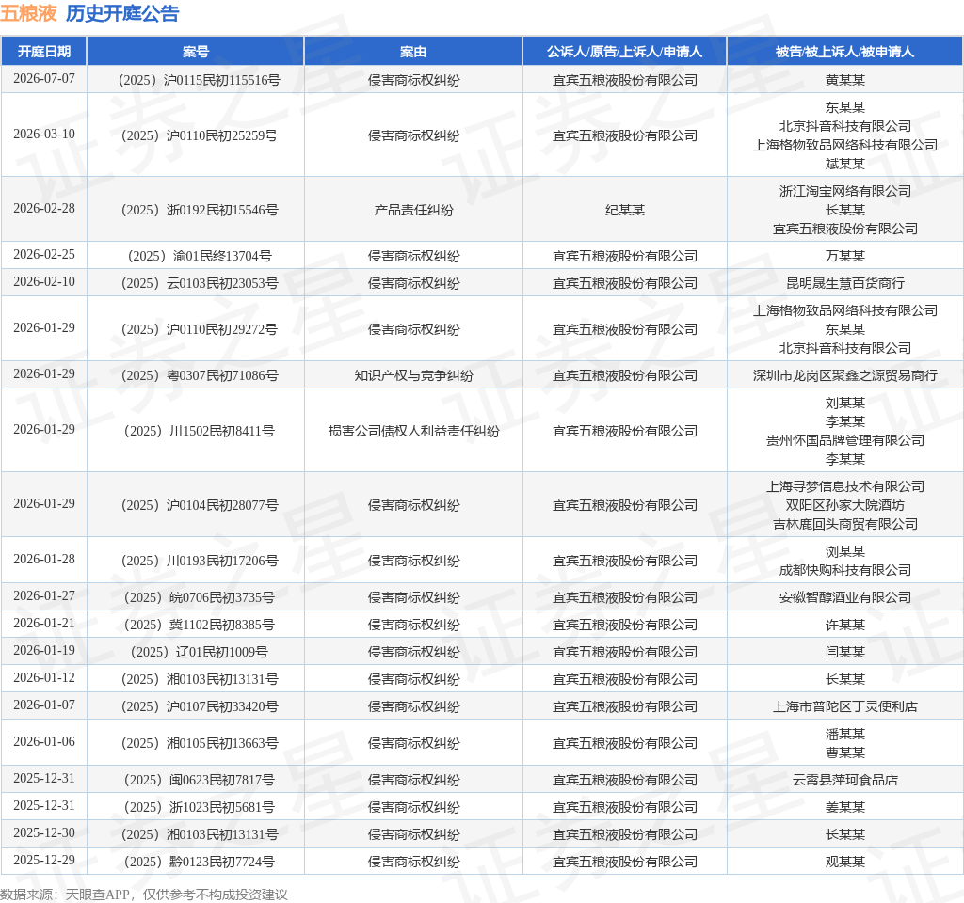The width and height of the screenshot is (964, 903).
Task: Click the date 2026-01-28
Action: click(x=43, y=559)
